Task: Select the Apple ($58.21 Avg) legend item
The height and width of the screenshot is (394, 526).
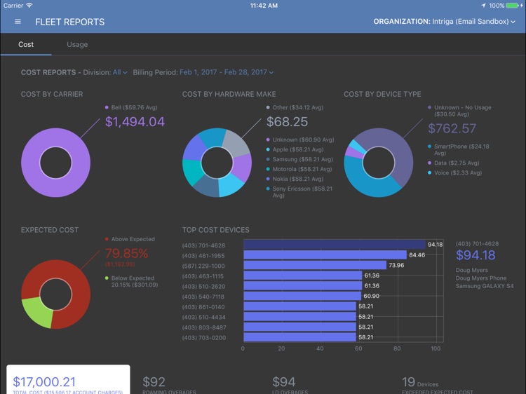Action: (295, 149)
